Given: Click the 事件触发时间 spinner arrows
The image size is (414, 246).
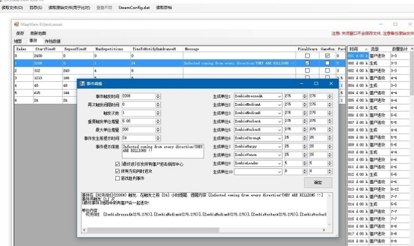Looking at the screenshot, I should [x=158, y=96].
